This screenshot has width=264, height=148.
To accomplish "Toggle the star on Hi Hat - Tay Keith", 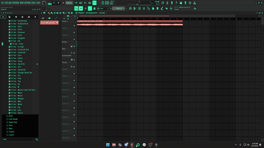I will coord(37,64).
